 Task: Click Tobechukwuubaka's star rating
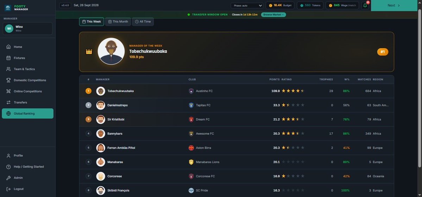pos(293,91)
